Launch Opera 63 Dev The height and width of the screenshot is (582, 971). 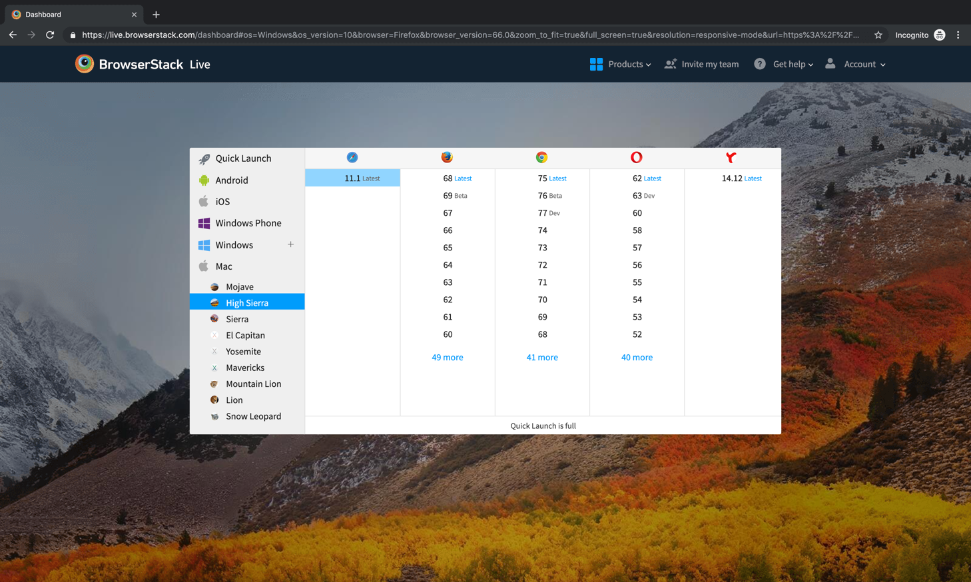(x=637, y=196)
